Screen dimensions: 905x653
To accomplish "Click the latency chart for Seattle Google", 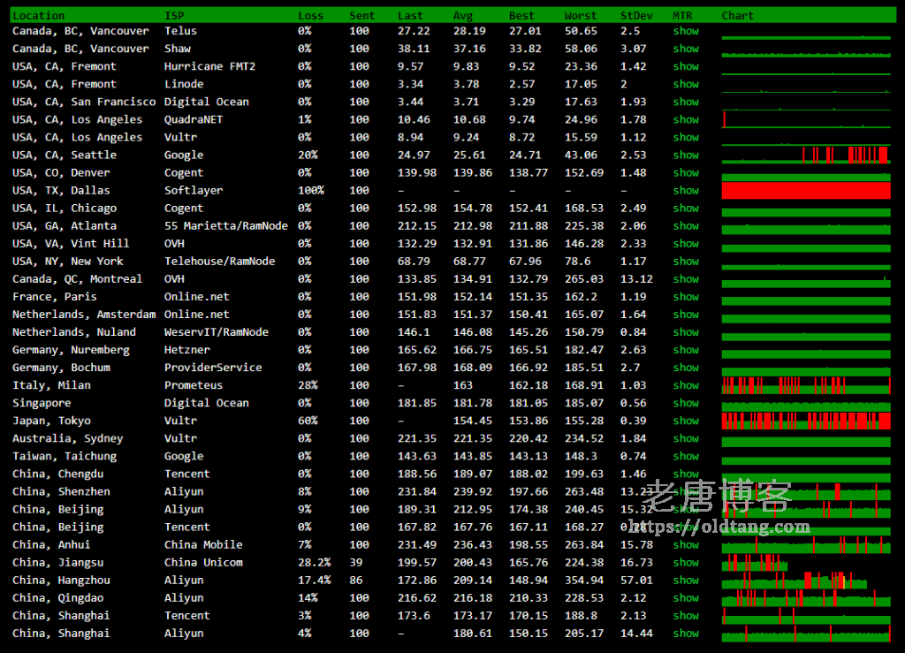I will [x=806, y=155].
